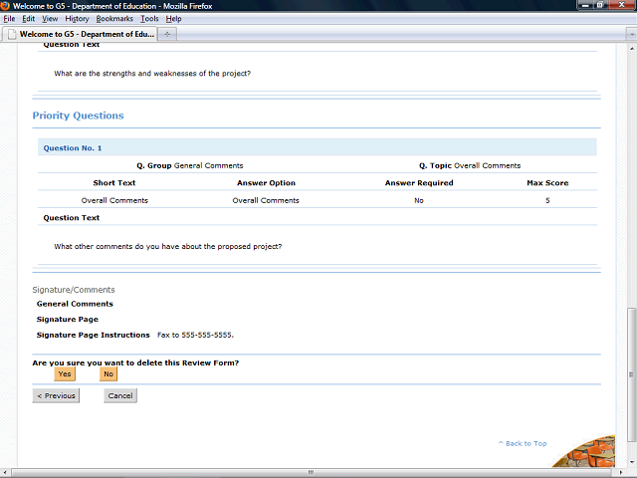Open the Help menu
This screenshot has width=637, height=478.
click(173, 19)
